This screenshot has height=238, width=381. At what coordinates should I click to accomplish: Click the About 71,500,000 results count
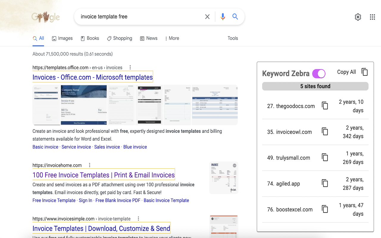tap(73, 54)
